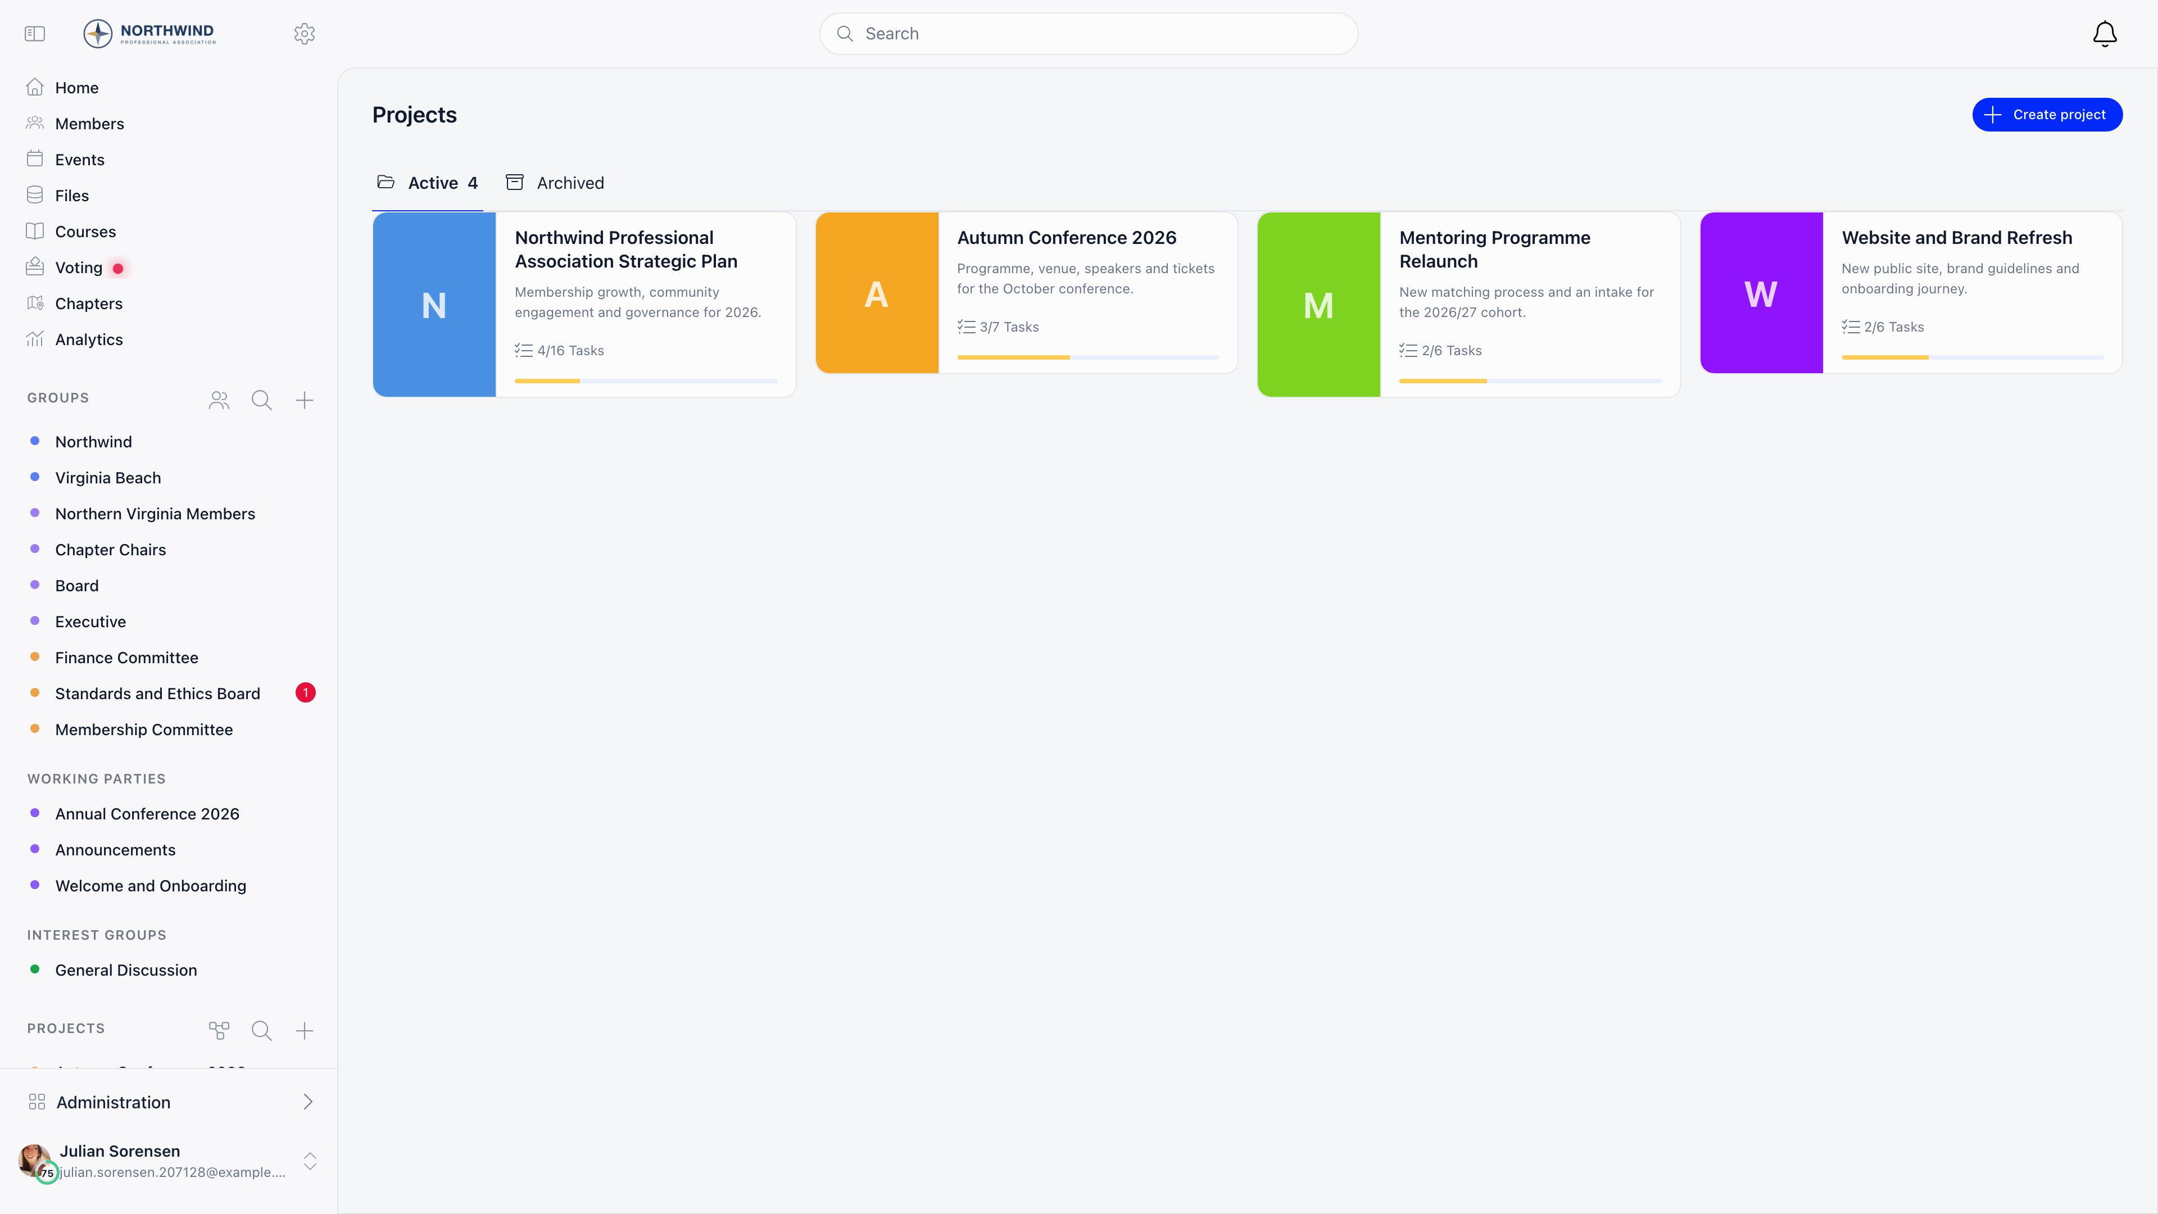Click the Northwind logo
Image resolution: width=2158 pixels, height=1214 pixels.
point(150,34)
